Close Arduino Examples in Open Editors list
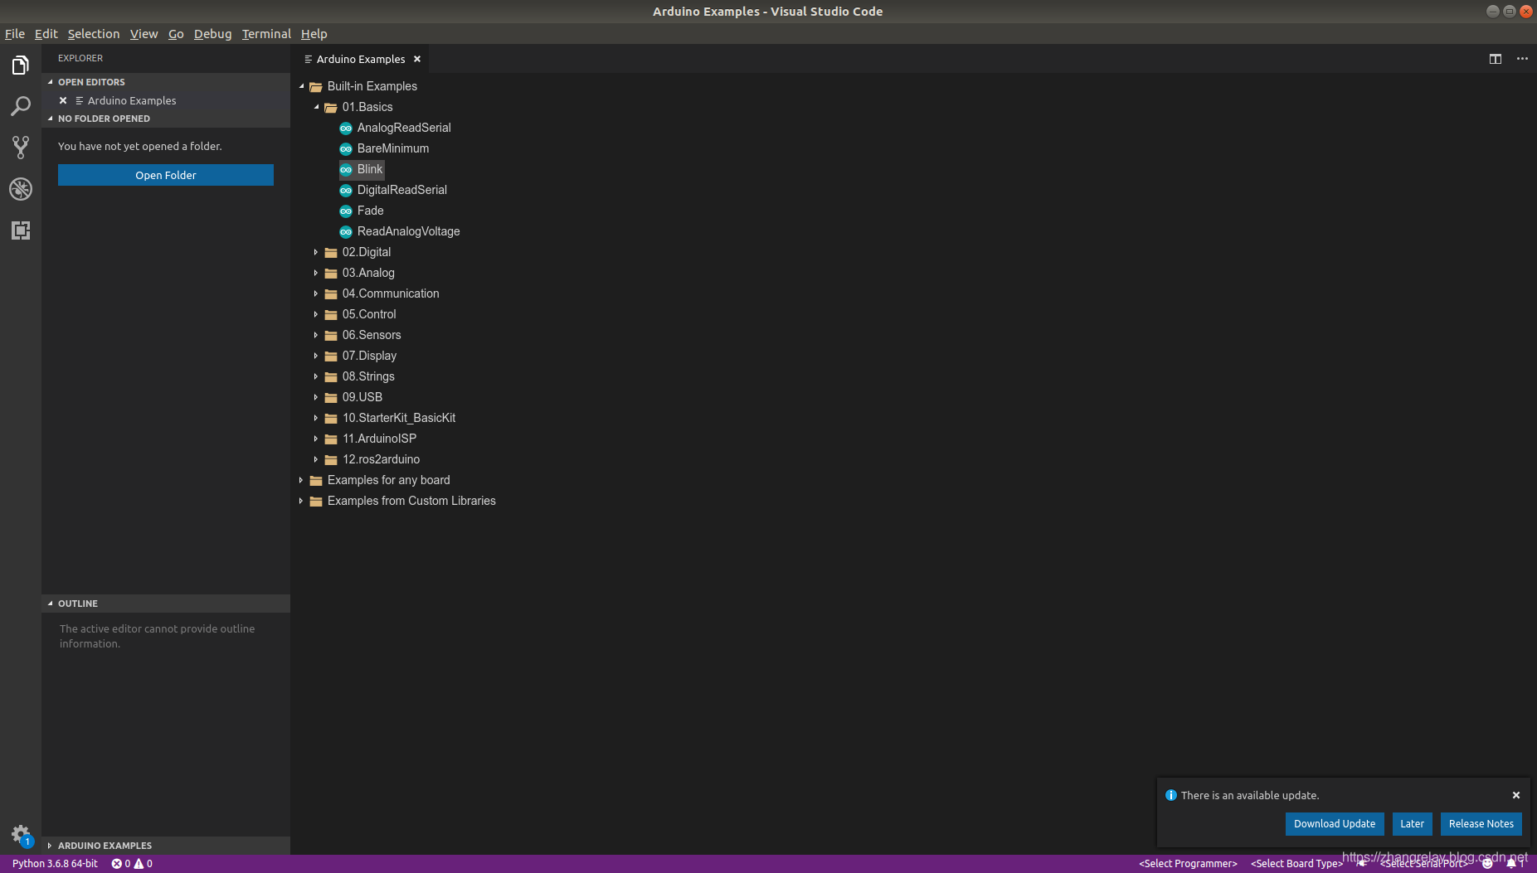 pos(63,100)
